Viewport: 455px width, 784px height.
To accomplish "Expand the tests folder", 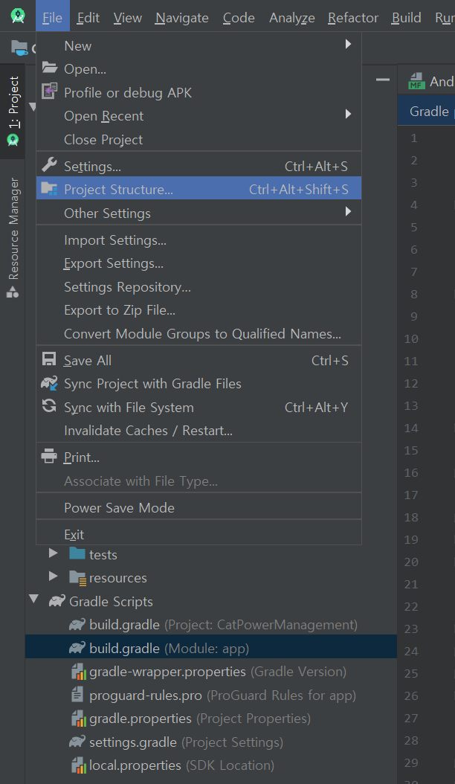I will [x=53, y=554].
